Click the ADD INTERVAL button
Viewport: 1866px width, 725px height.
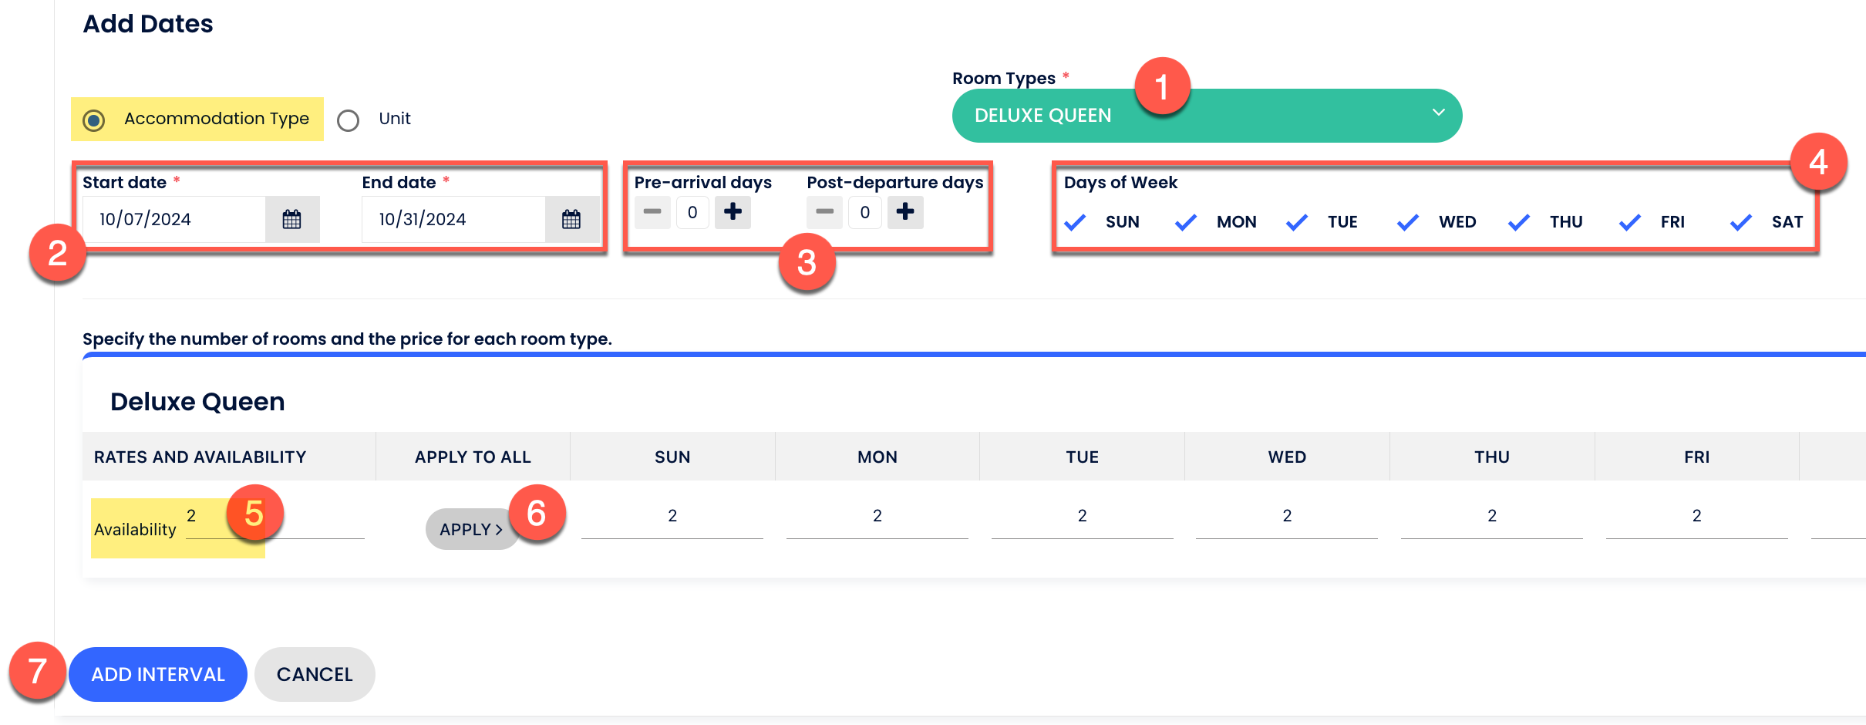pyautogui.click(x=158, y=674)
